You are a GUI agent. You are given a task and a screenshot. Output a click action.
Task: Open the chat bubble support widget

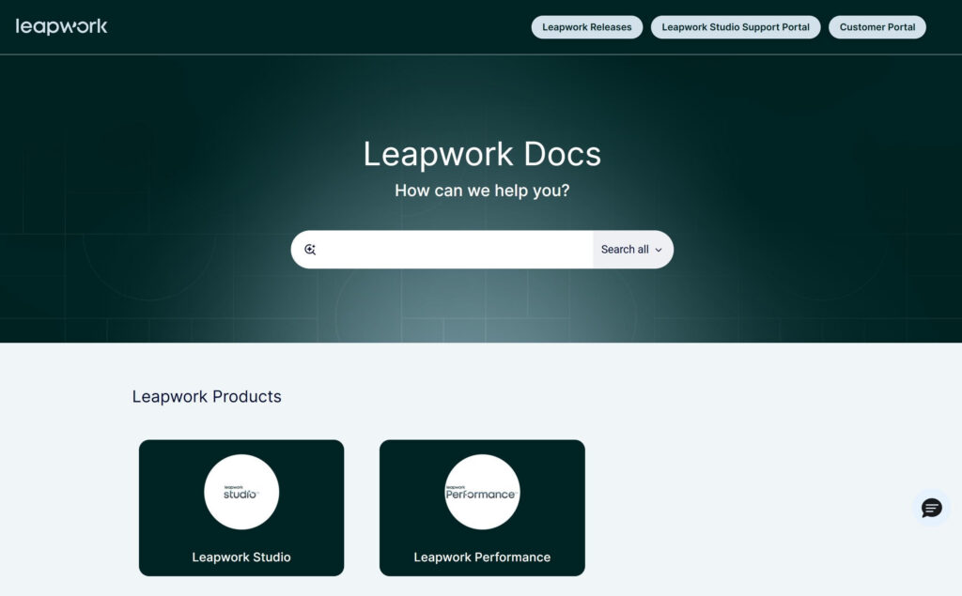click(x=931, y=509)
